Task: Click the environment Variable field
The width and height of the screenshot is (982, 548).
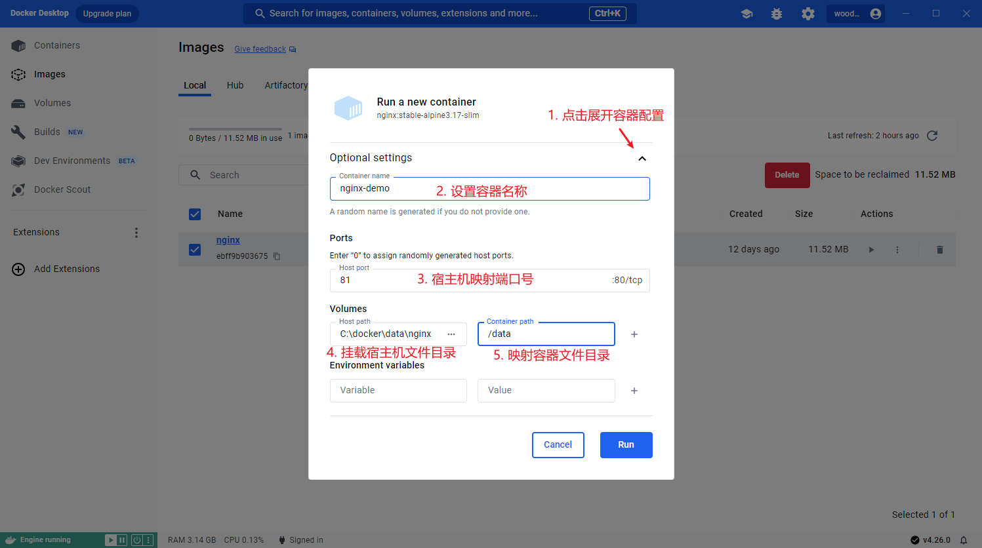Action: [x=398, y=391]
